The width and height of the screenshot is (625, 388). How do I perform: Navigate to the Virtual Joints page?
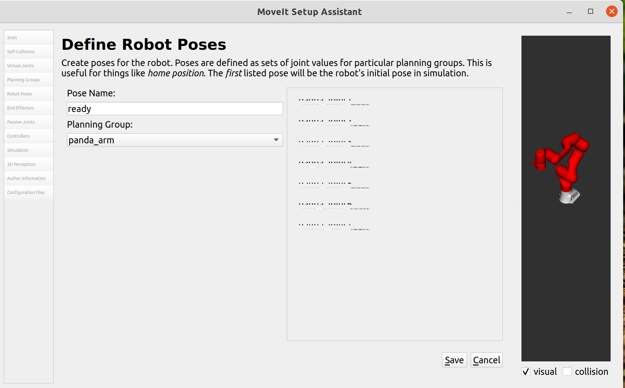[x=28, y=66]
